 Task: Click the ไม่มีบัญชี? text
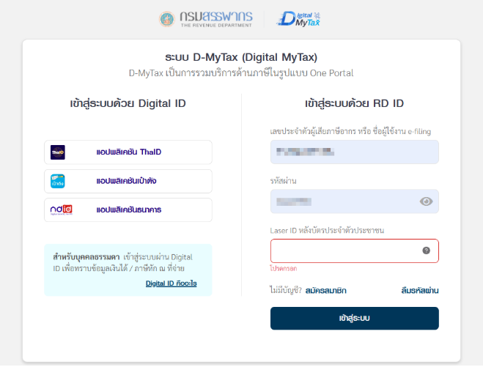(286, 290)
